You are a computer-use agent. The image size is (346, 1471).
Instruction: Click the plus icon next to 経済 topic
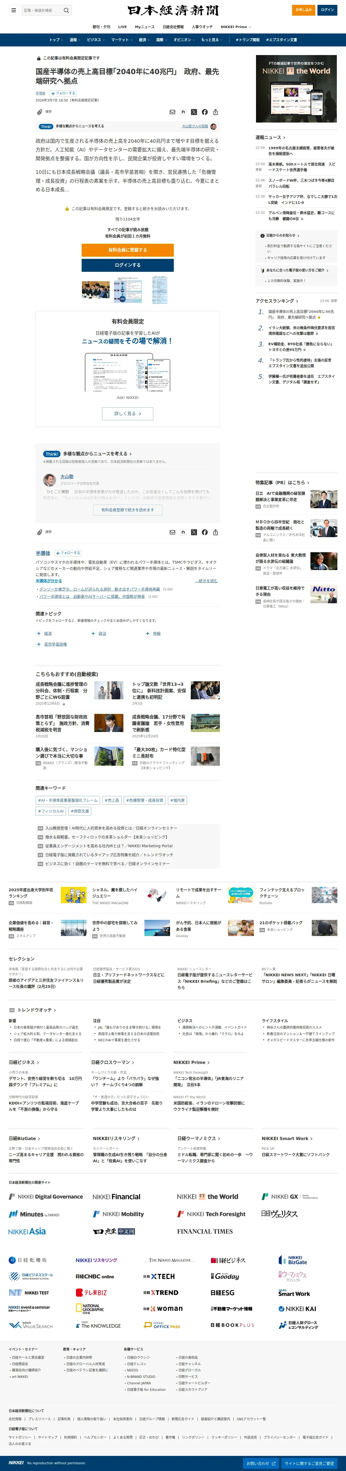coord(39,633)
